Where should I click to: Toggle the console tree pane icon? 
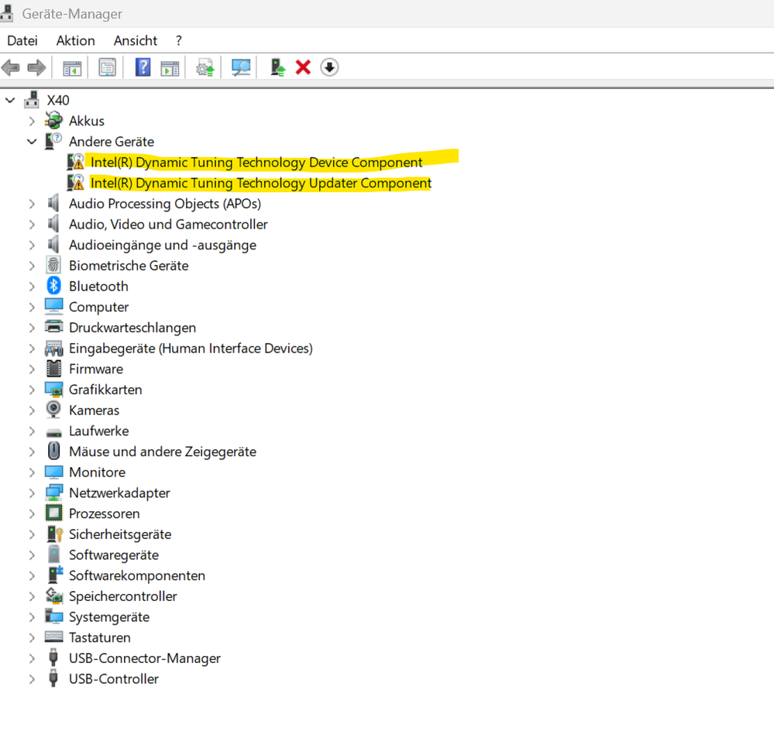click(72, 67)
